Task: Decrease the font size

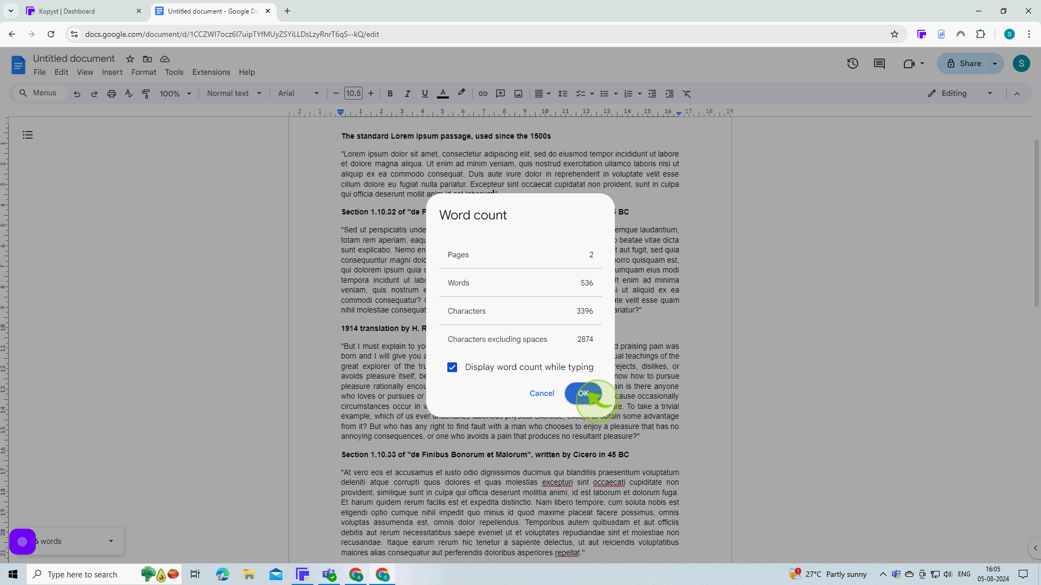Action: point(336,94)
